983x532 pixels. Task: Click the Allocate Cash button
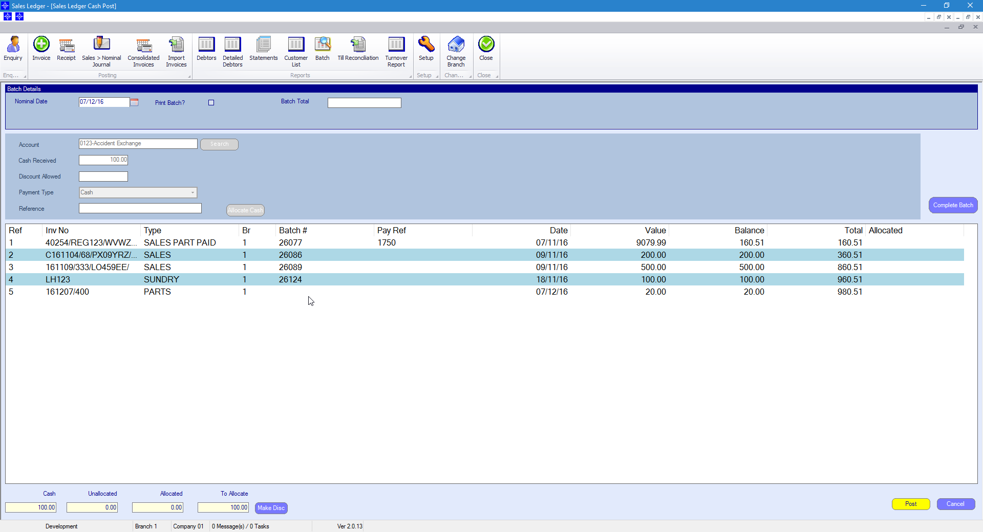click(x=245, y=210)
